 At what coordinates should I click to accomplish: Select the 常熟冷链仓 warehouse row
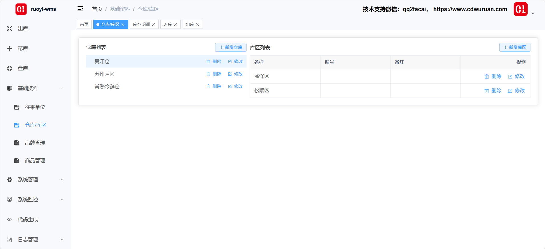[x=166, y=86]
